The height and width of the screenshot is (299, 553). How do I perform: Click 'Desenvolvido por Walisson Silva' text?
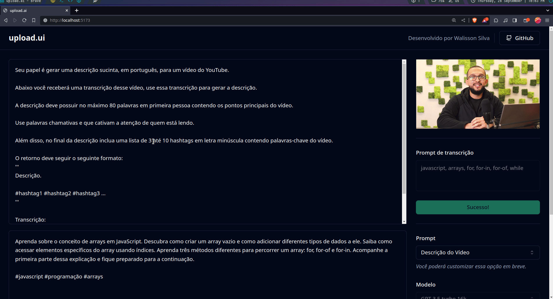(x=449, y=38)
